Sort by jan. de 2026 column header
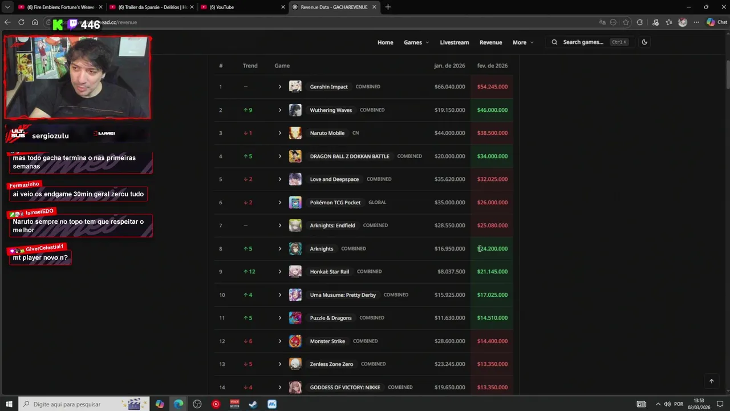The image size is (730, 411). tap(449, 66)
